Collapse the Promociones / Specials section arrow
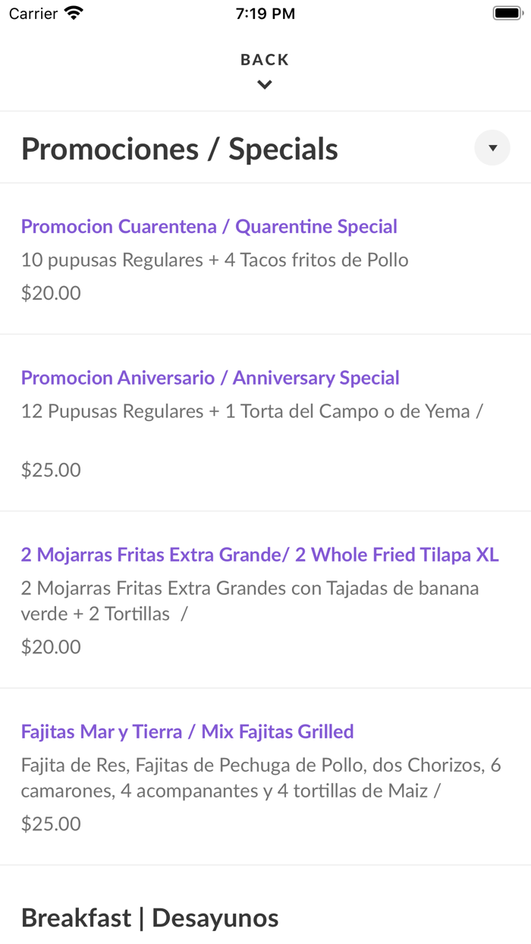Viewport: 531px width, 944px height. coord(492,147)
